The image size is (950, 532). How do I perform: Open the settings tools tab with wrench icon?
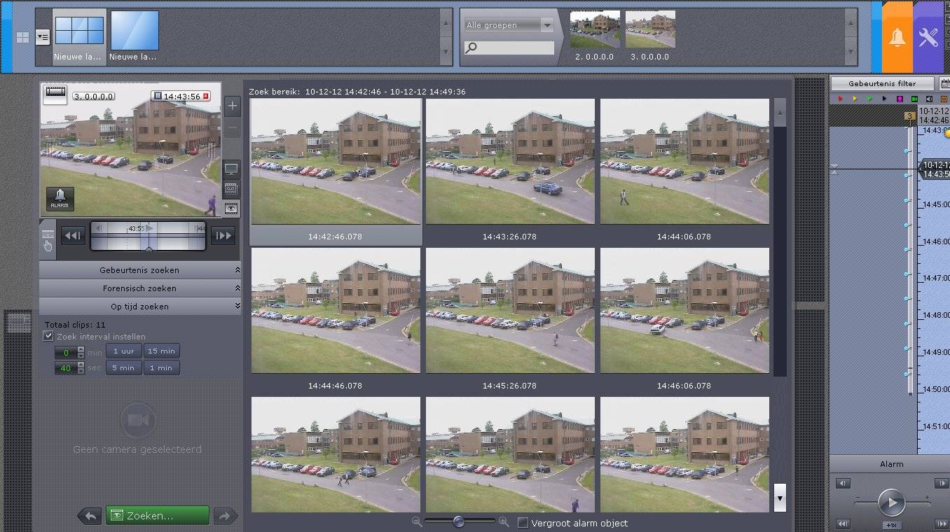click(x=928, y=38)
